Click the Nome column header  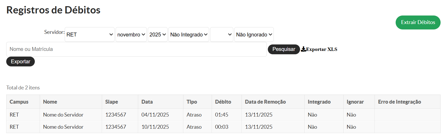[x=50, y=102]
